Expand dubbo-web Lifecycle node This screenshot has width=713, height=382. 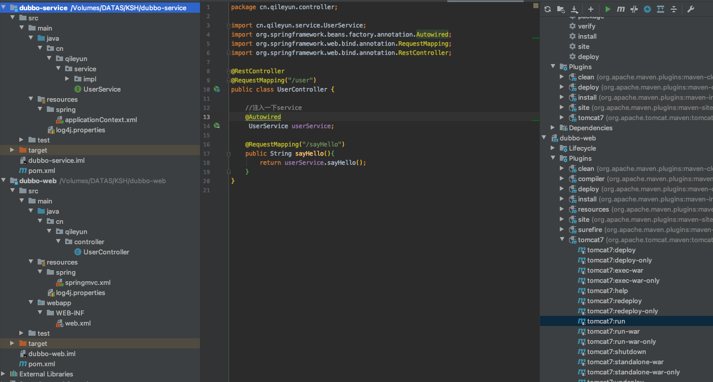click(x=553, y=148)
